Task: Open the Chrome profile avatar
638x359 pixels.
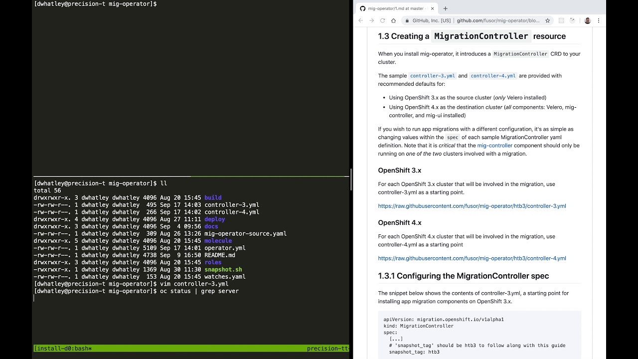Action: click(587, 20)
